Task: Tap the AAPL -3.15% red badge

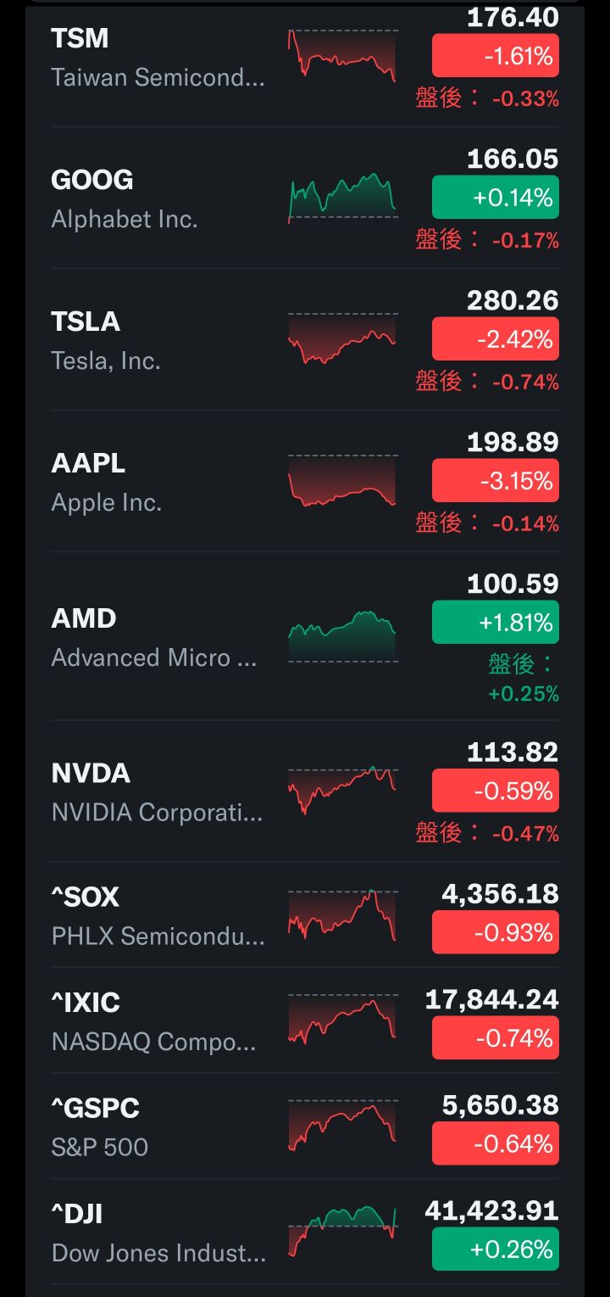Action: click(x=496, y=481)
